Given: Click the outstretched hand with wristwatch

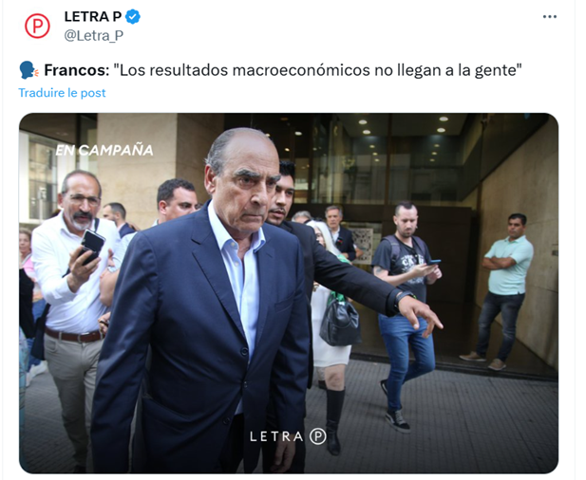Looking at the screenshot, I should click(x=419, y=310).
